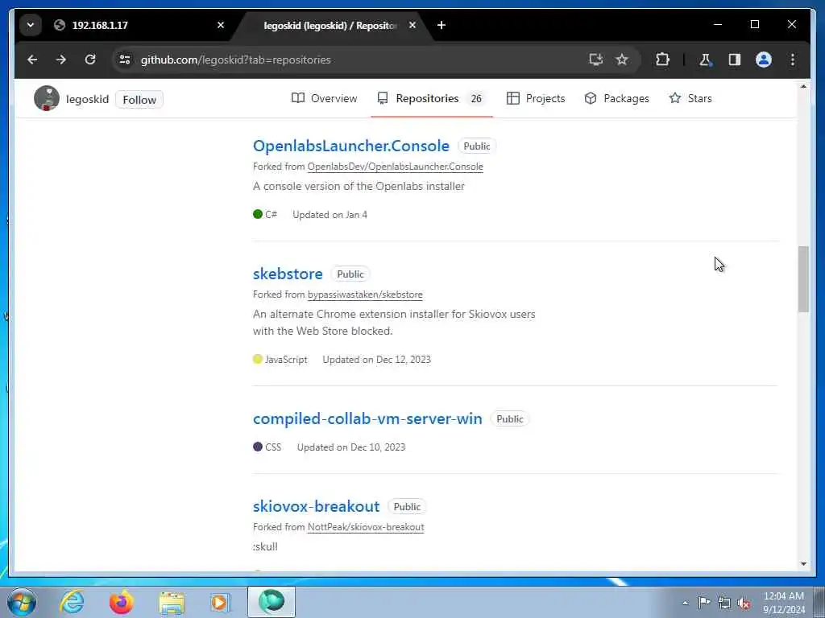Open the OpenlabsDev/OpenlabsLauncher.Console parent repository link
825x618 pixels.
[395, 167]
